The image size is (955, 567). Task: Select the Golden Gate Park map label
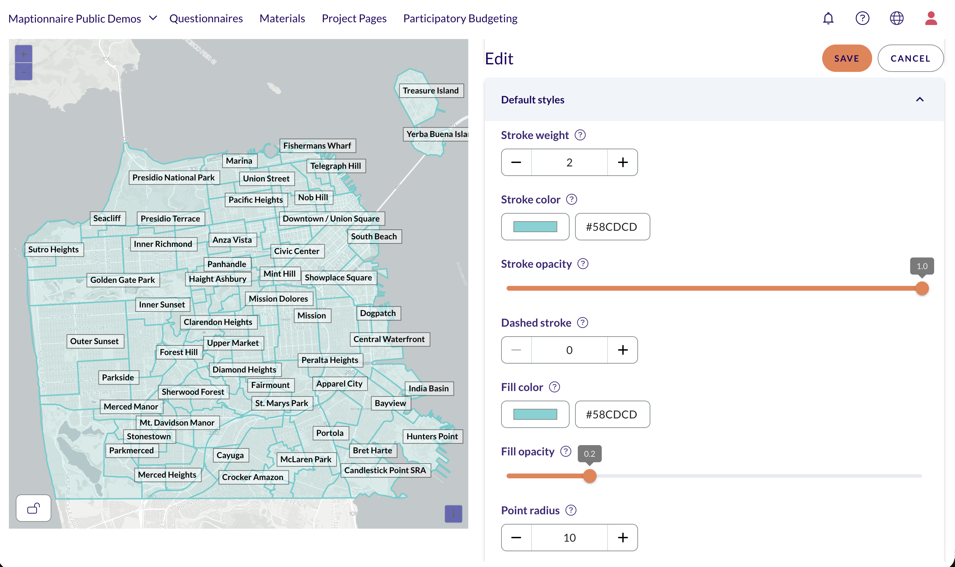point(123,280)
